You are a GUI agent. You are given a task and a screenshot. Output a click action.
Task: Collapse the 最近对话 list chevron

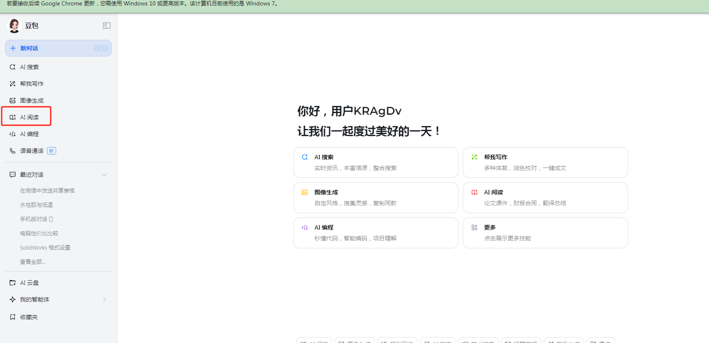point(104,175)
